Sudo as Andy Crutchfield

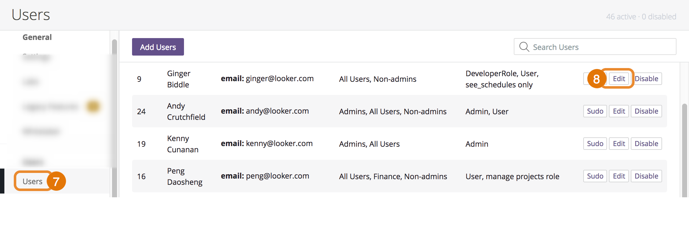(x=595, y=111)
